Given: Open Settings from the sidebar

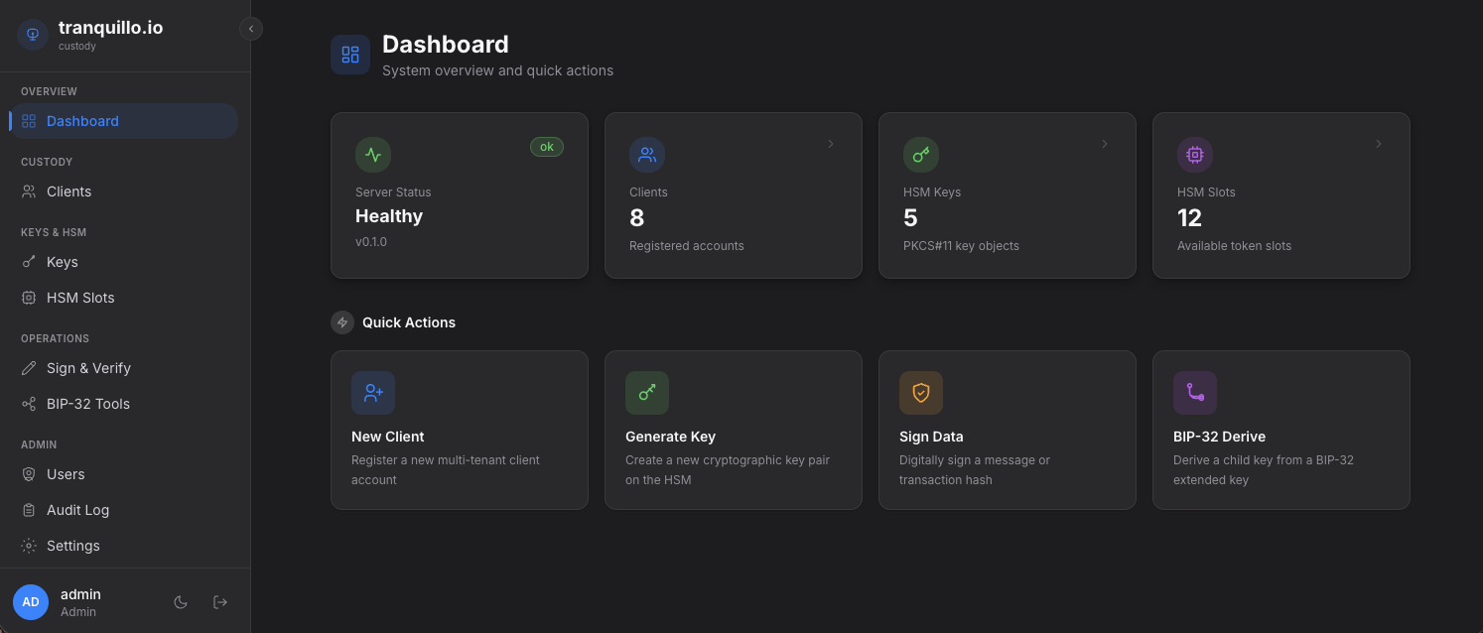Looking at the screenshot, I should [x=72, y=546].
